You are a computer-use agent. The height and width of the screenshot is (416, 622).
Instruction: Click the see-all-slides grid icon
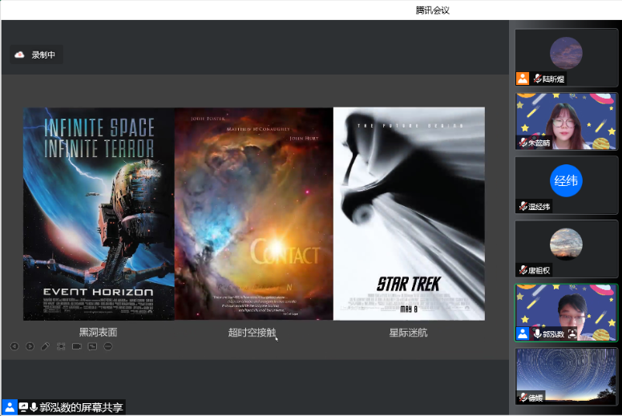point(61,346)
